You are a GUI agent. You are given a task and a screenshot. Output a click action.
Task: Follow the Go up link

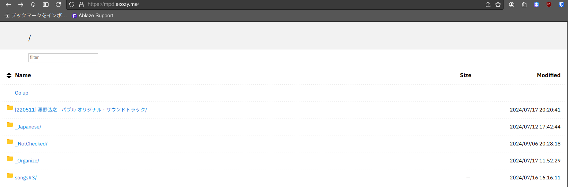pyautogui.click(x=21, y=93)
